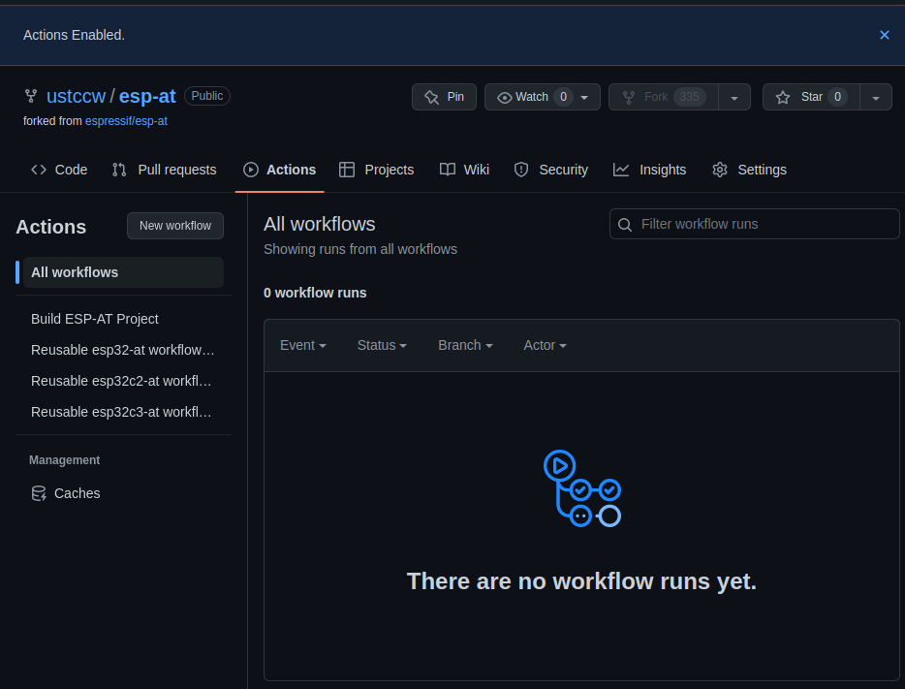Image resolution: width=905 pixels, height=689 pixels.
Task: Click the shield icon on Security tab
Action: [521, 170]
